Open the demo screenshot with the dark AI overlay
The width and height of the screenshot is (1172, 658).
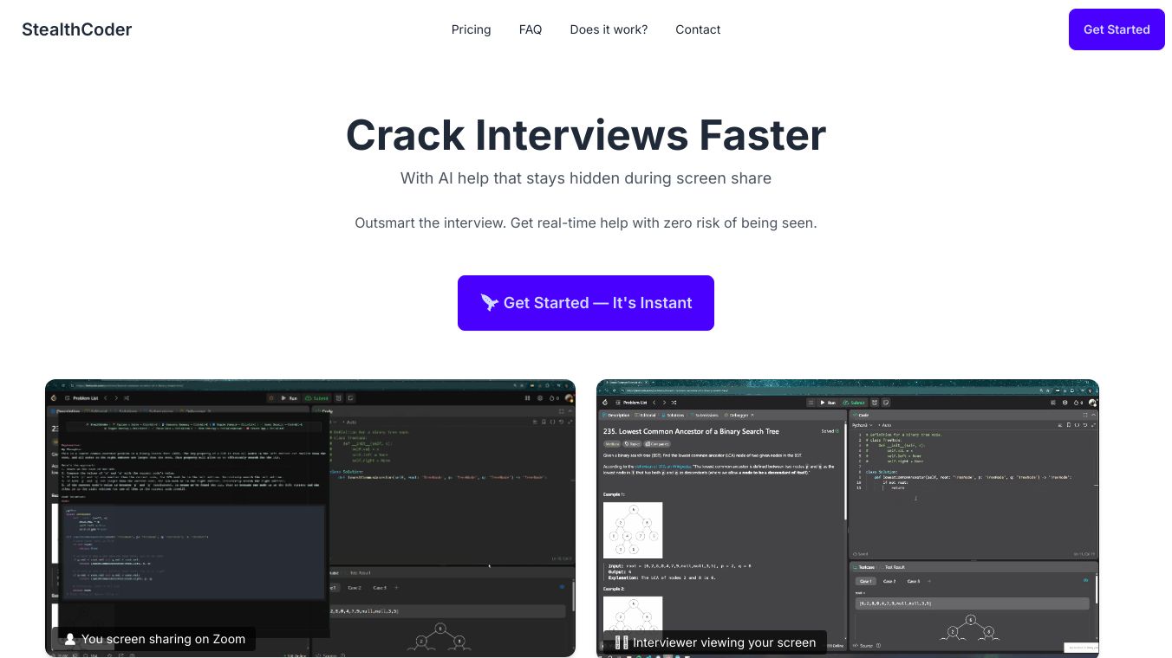[310, 518]
